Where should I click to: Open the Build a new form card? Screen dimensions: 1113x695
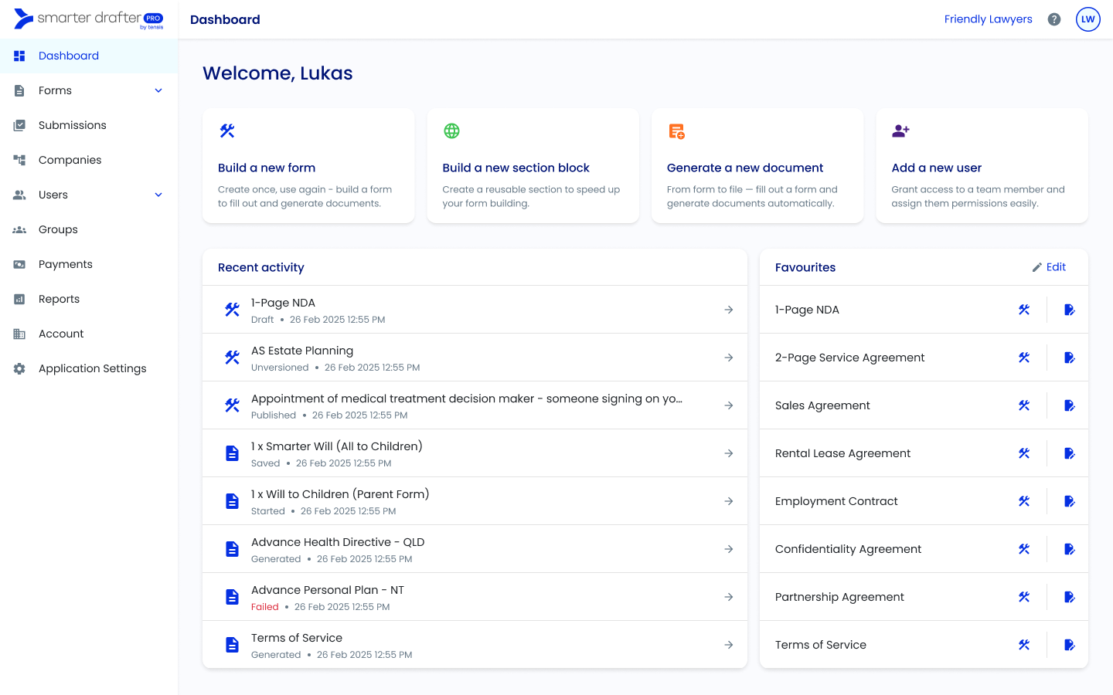point(308,166)
